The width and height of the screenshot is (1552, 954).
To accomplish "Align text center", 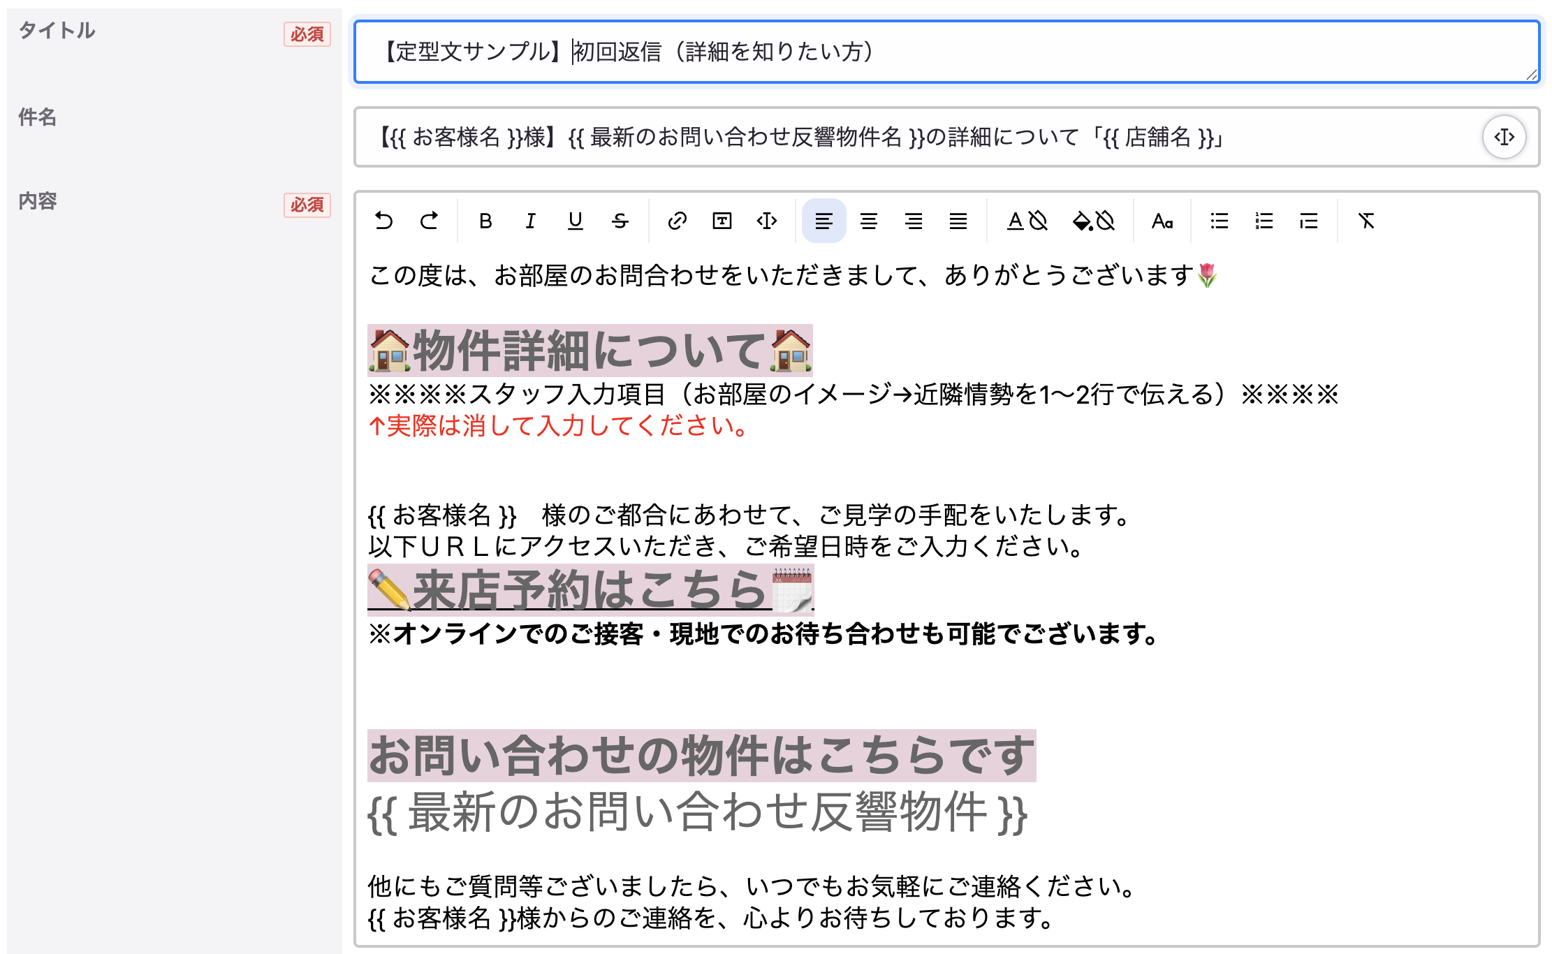I will click(868, 221).
